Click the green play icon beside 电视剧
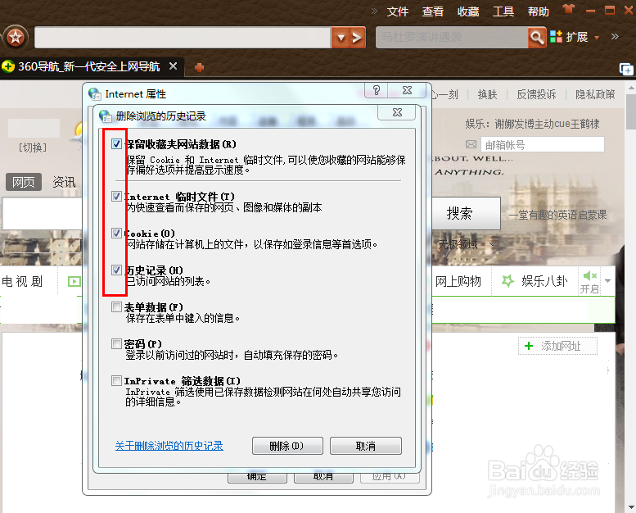The width and height of the screenshot is (636, 513). coord(74,281)
